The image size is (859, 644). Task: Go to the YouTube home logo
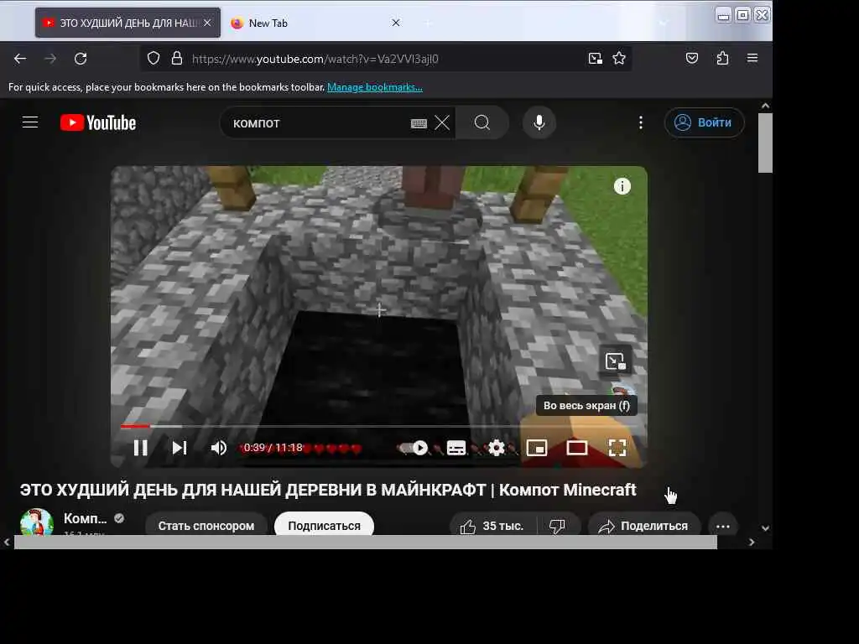pyautogui.click(x=98, y=122)
